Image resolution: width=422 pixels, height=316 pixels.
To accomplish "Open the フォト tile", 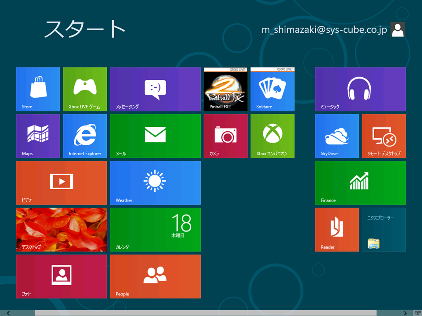I will [61, 276].
